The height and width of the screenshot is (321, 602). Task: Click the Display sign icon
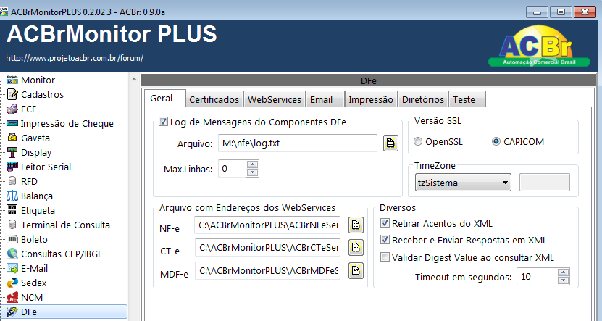12,152
